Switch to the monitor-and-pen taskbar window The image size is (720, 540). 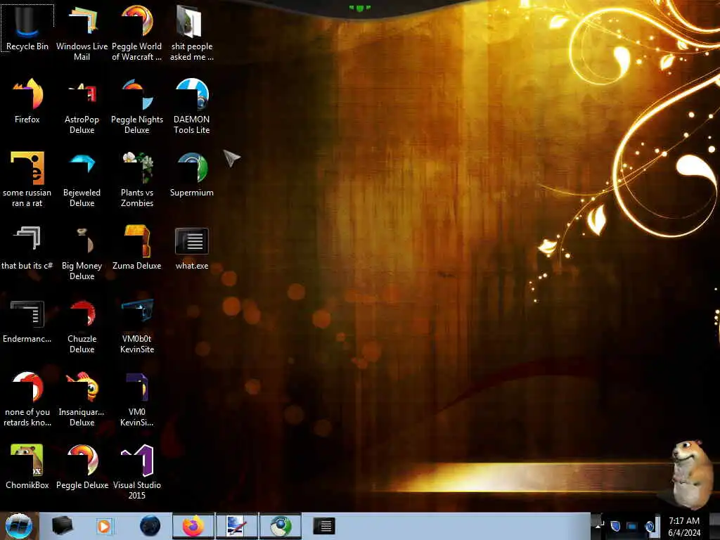[x=237, y=526]
